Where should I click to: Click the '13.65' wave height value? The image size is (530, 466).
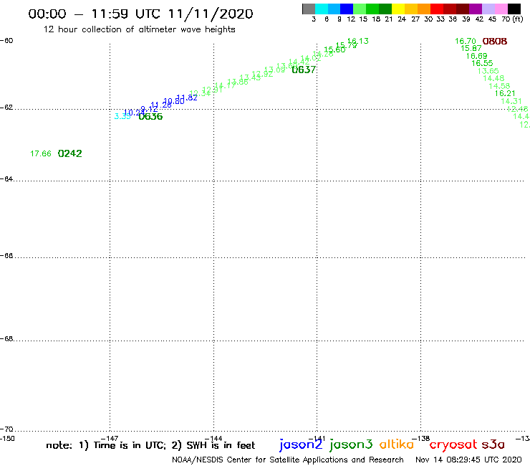(488, 71)
